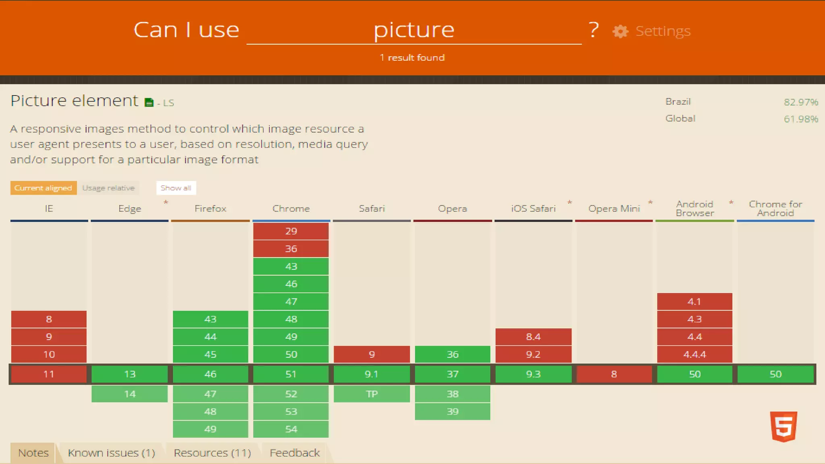This screenshot has height=464, width=825.
Task: Click the asterisk beside iOS Safari
Action: pyautogui.click(x=569, y=202)
